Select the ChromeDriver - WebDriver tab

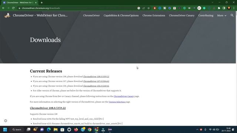click(x=20, y=3)
